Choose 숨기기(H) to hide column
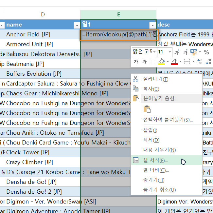Image resolution: width=213 pixels, height=213 pixels. (x=166, y=180)
